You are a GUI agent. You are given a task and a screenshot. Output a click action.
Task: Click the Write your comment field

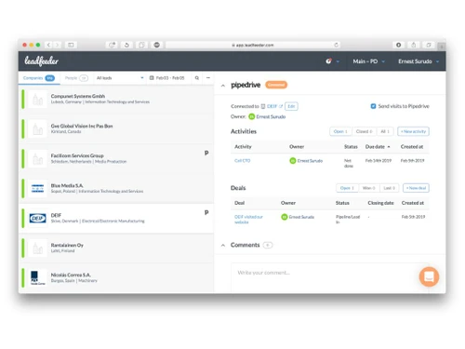tap(330, 278)
